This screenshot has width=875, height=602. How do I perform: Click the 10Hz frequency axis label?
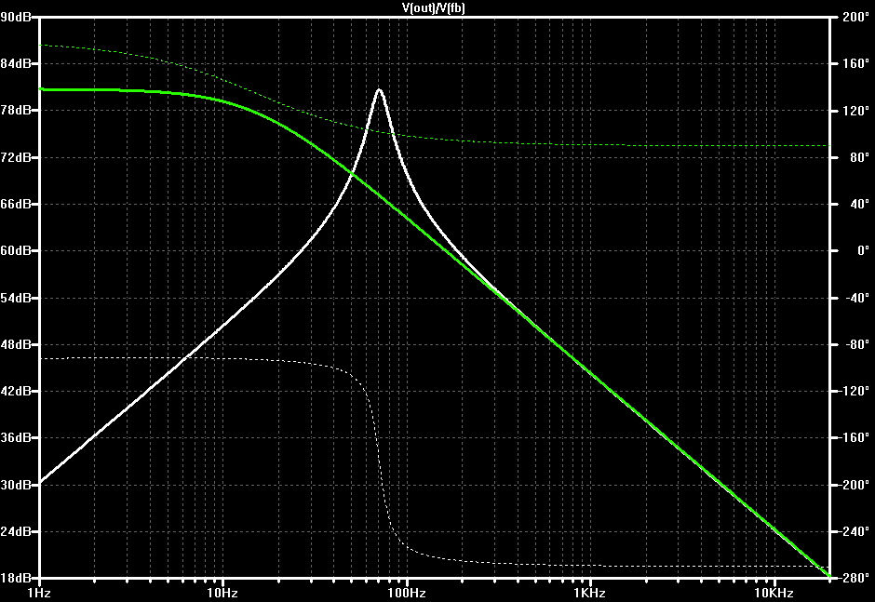(x=222, y=593)
